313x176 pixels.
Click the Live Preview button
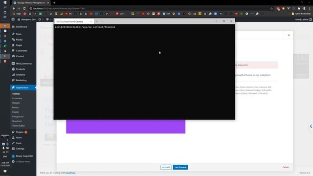pos(180,167)
